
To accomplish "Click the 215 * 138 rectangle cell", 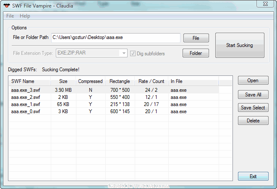I will pyautogui.click(x=120, y=104).
